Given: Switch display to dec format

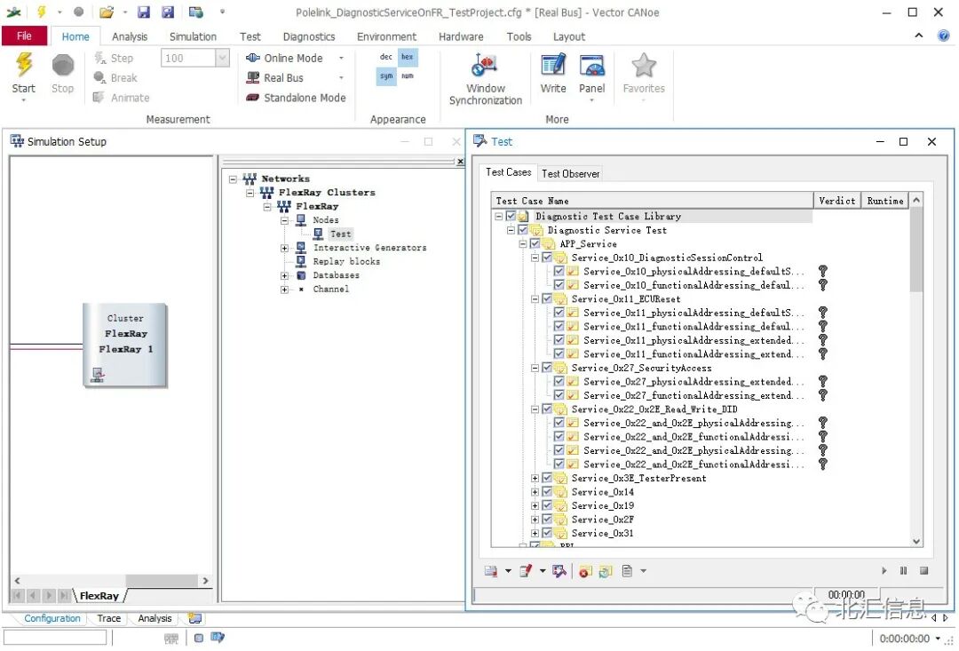Looking at the screenshot, I should pyautogui.click(x=386, y=57).
